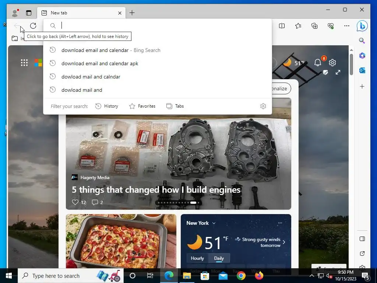Open 'Strong gusty winds tomorrow' forecast

260,242
